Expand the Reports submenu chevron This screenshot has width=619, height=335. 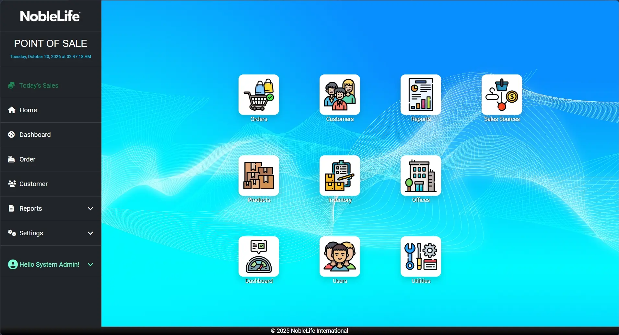point(90,208)
